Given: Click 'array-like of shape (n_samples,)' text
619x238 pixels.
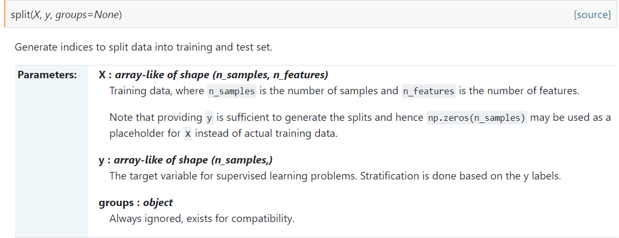Looking at the screenshot, I should click(x=194, y=160).
